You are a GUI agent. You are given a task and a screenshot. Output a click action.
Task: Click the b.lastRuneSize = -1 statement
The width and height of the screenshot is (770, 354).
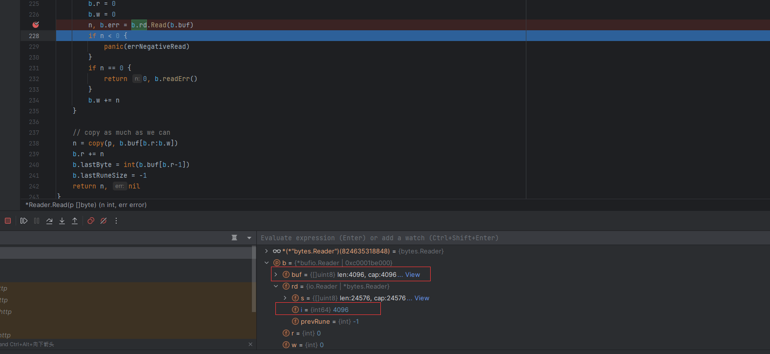point(110,175)
